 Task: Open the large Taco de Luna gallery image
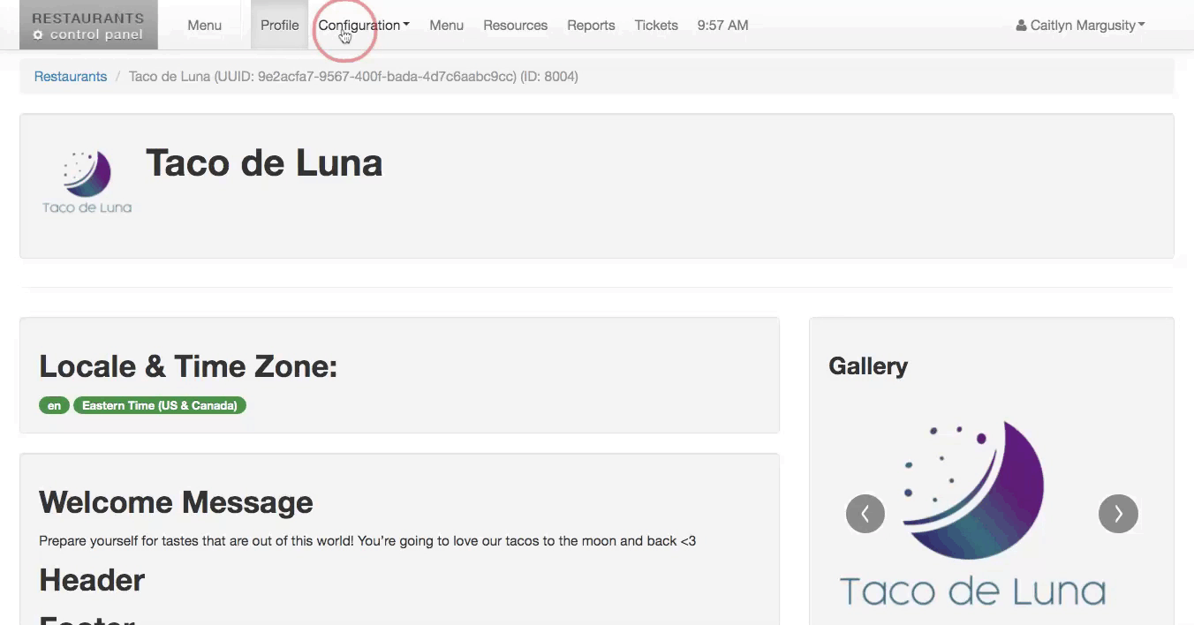(x=972, y=514)
